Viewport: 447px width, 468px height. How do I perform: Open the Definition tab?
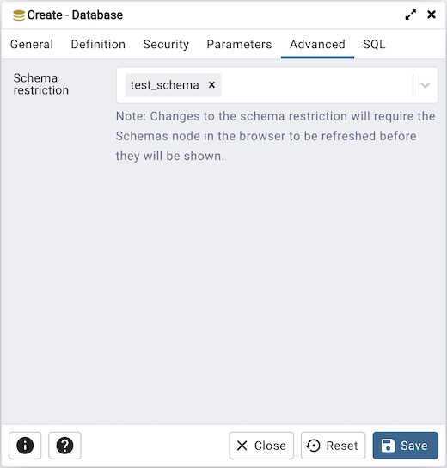pos(98,44)
